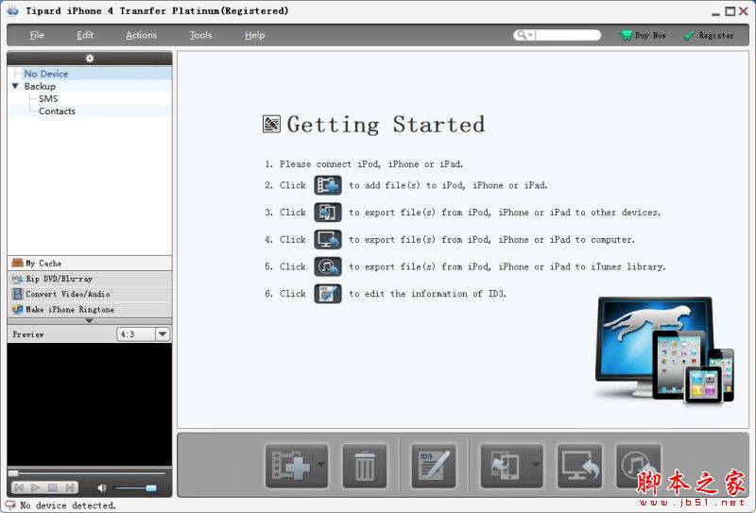
Task: Click the Getting Started heading icon
Action: (271, 124)
